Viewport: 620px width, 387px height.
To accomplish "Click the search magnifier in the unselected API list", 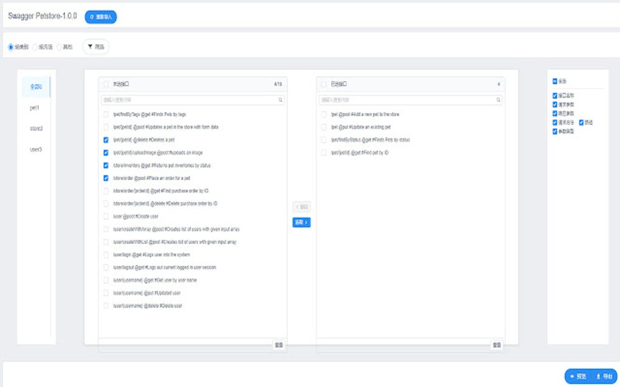I will (280, 99).
